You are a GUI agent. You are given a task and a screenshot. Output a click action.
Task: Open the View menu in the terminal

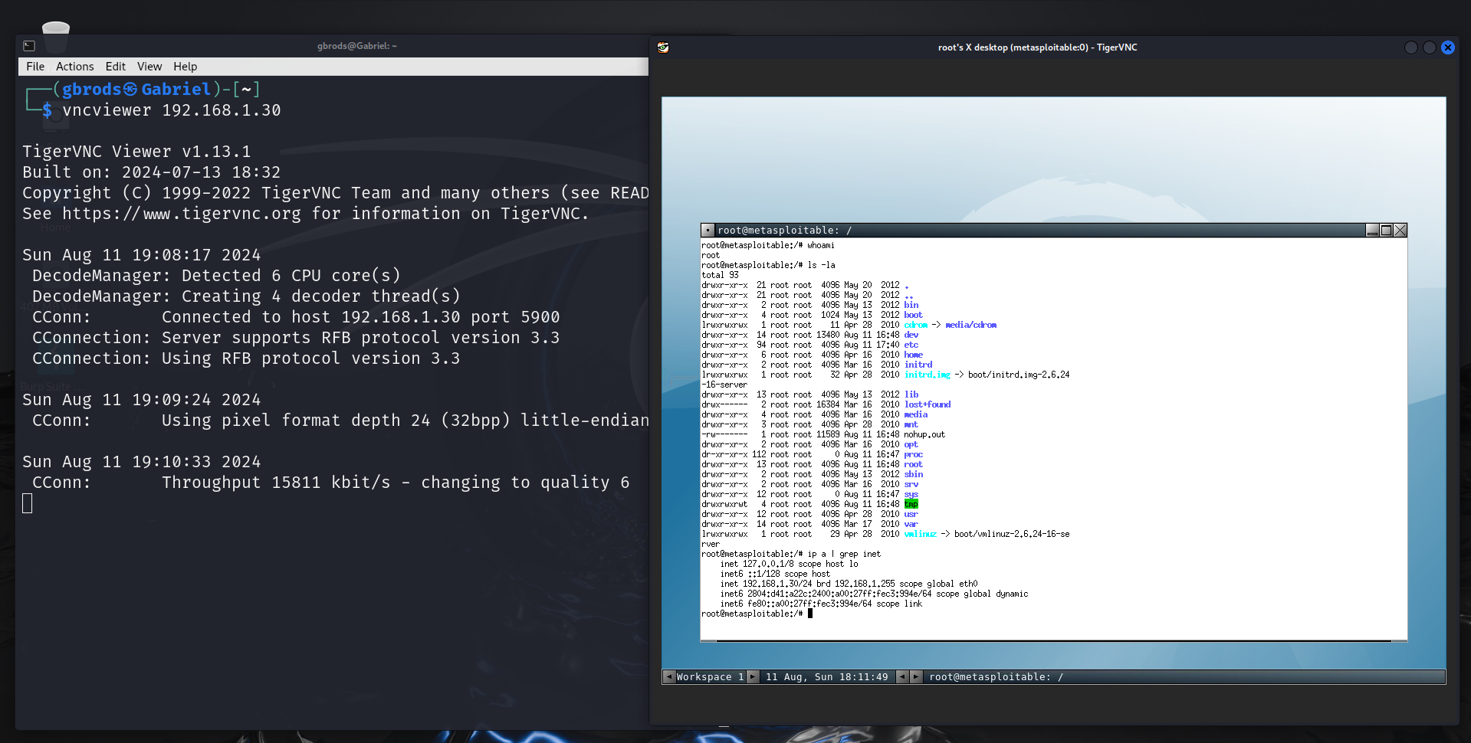click(x=149, y=67)
